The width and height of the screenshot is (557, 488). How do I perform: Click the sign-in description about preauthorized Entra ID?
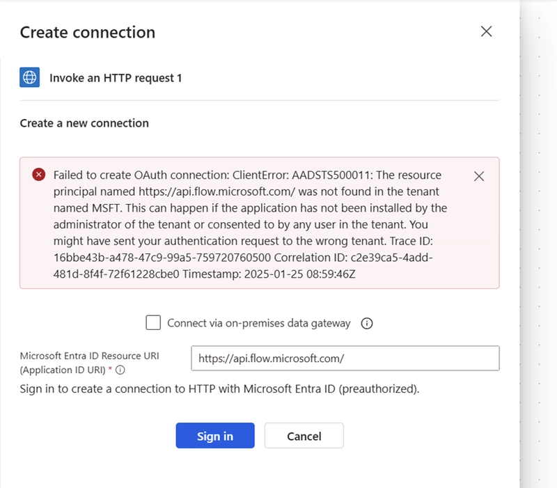[219, 389]
